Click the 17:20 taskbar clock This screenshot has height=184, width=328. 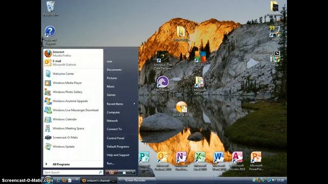(x=280, y=180)
